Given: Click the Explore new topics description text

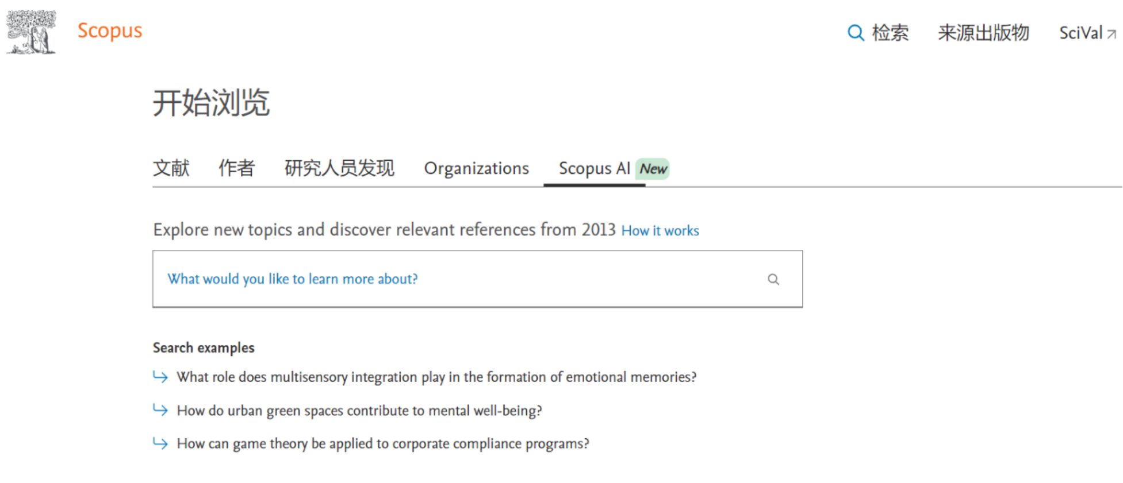Looking at the screenshot, I should coord(384,230).
